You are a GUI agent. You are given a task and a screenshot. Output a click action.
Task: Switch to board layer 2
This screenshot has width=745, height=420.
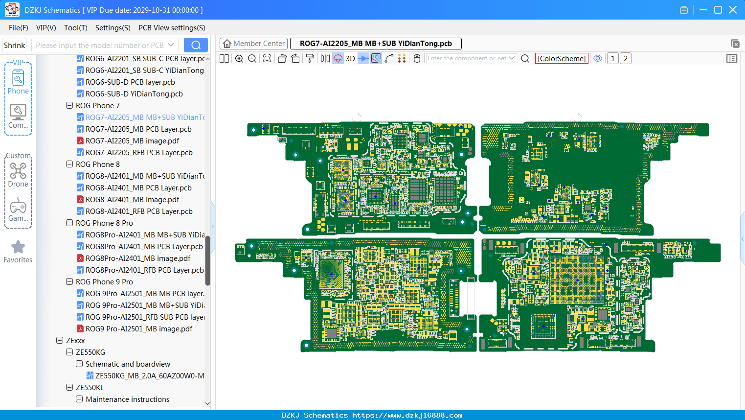(626, 59)
